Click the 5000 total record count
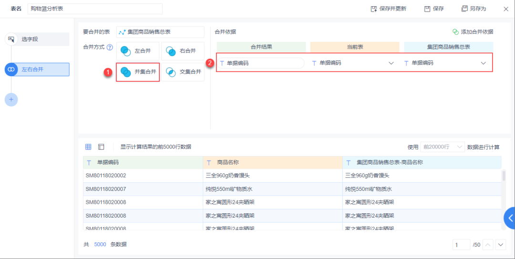 (x=100, y=244)
